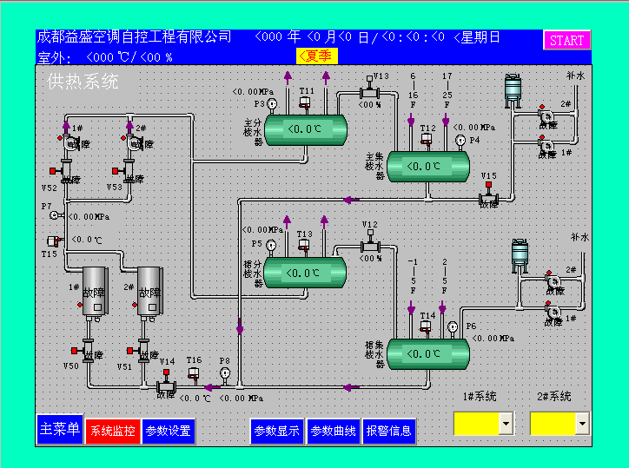Click the V13 opening percentage value

point(369,105)
